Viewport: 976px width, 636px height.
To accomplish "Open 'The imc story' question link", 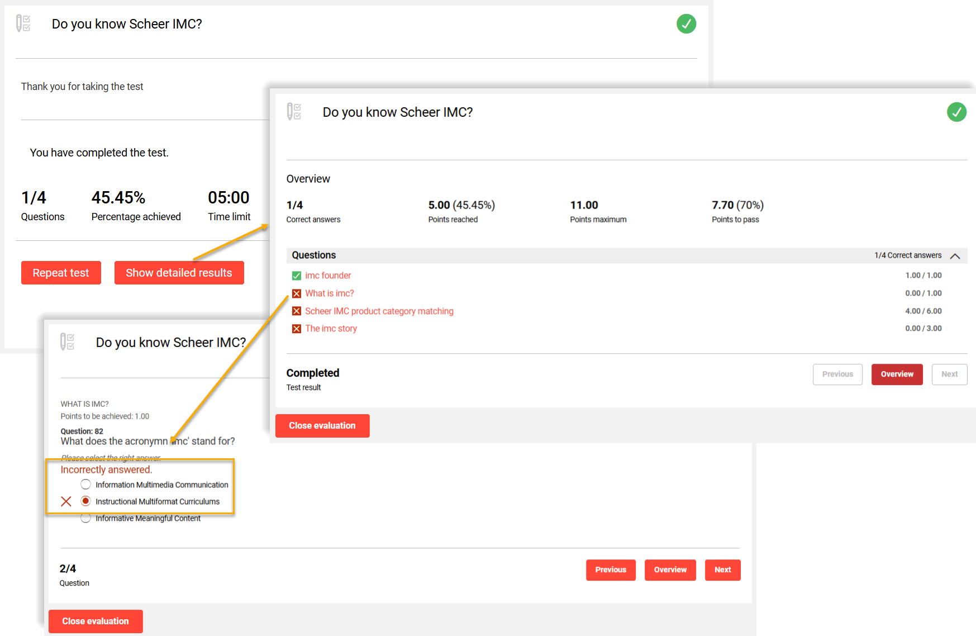I will point(331,329).
